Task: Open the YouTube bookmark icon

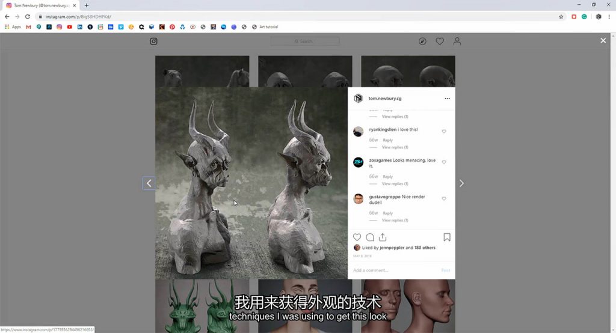Action: click(x=70, y=26)
